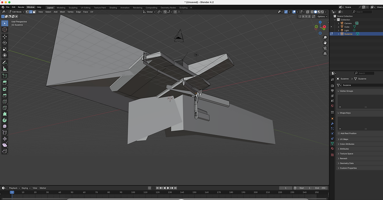Switch to material preview shading
The image size is (383, 200).
pyautogui.click(x=319, y=12)
